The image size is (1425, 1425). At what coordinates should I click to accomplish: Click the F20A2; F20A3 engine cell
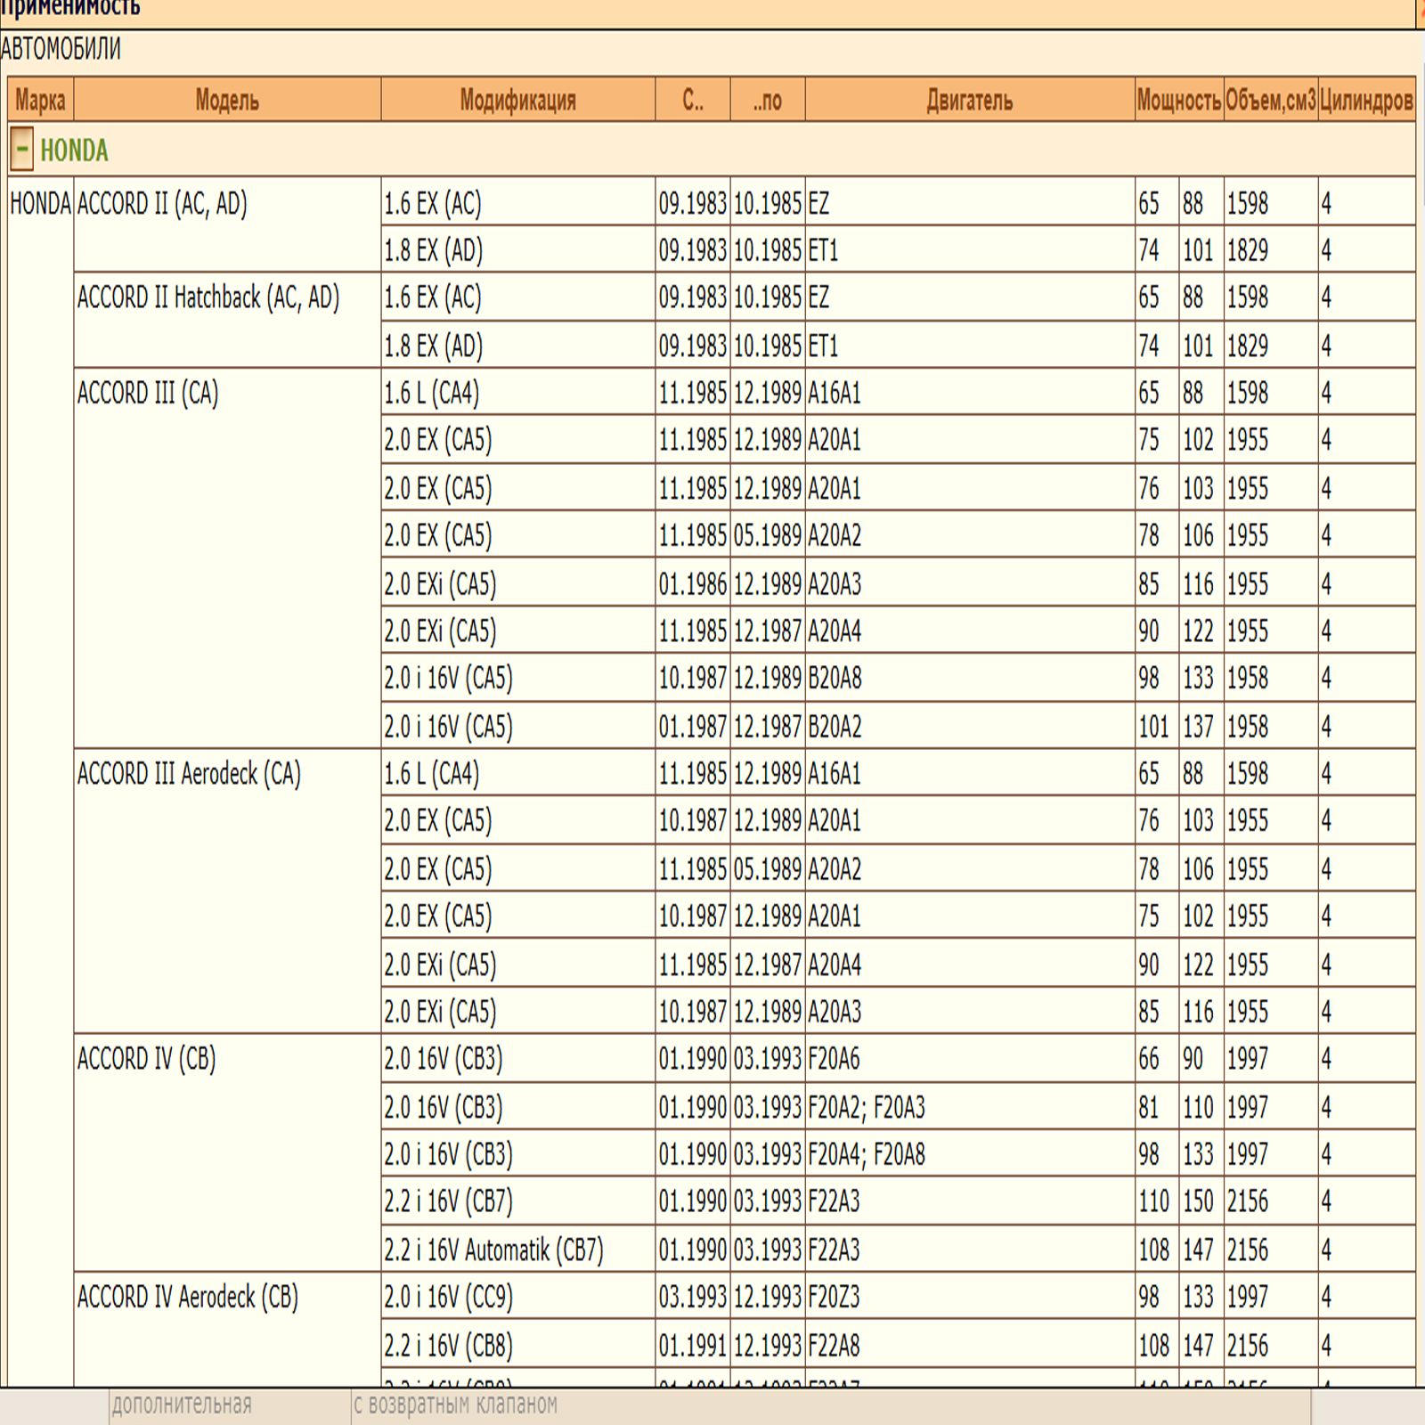click(866, 1107)
